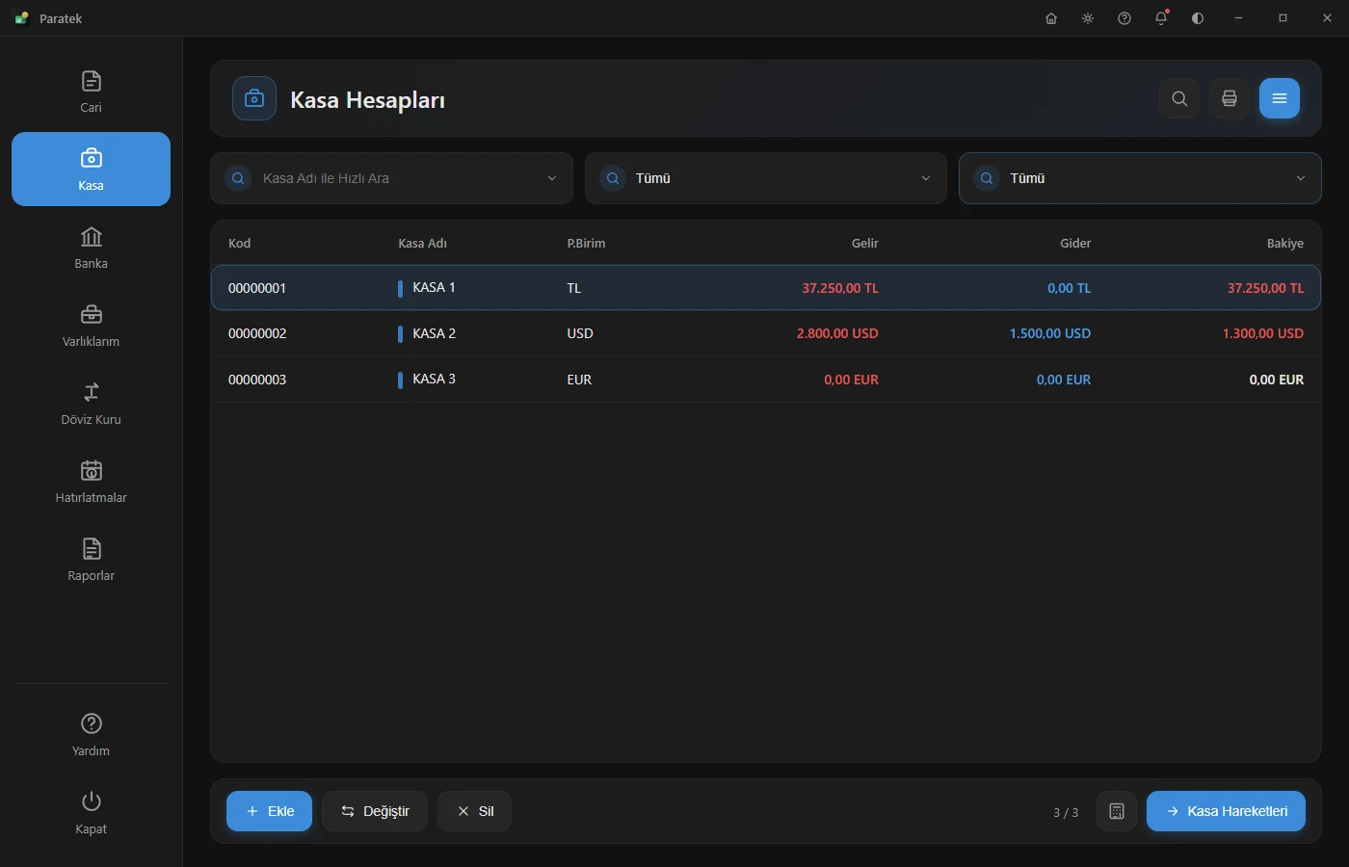Click the print icon in header
1349x867 pixels.
click(x=1230, y=98)
